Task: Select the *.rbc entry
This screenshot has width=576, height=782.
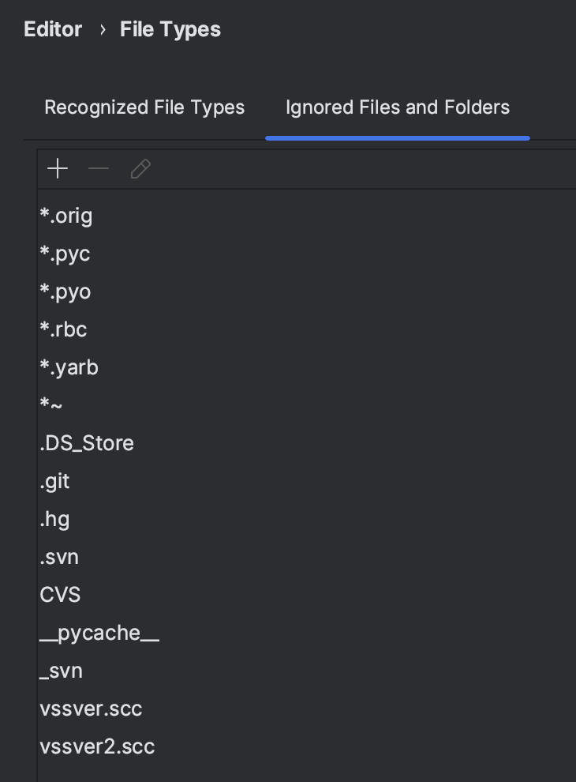Action: pos(65,329)
